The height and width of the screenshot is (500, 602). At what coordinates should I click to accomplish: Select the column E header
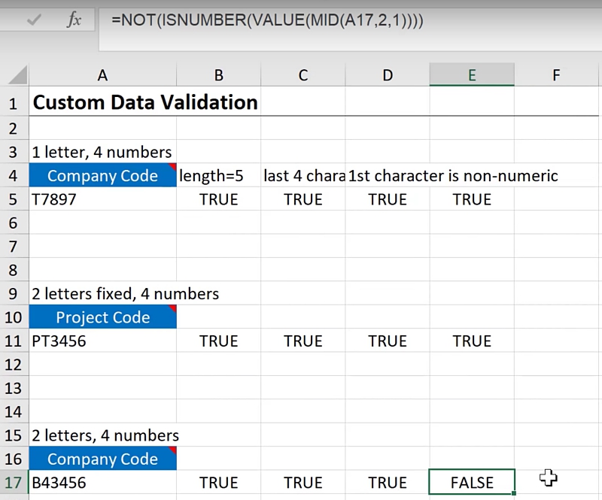click(472, 74)
